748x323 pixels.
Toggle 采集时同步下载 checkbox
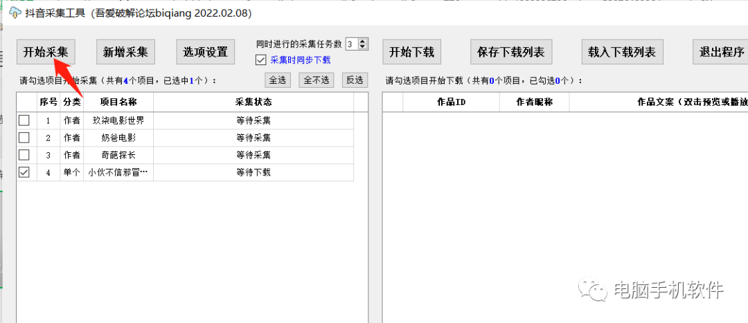[x=260, y=59]
